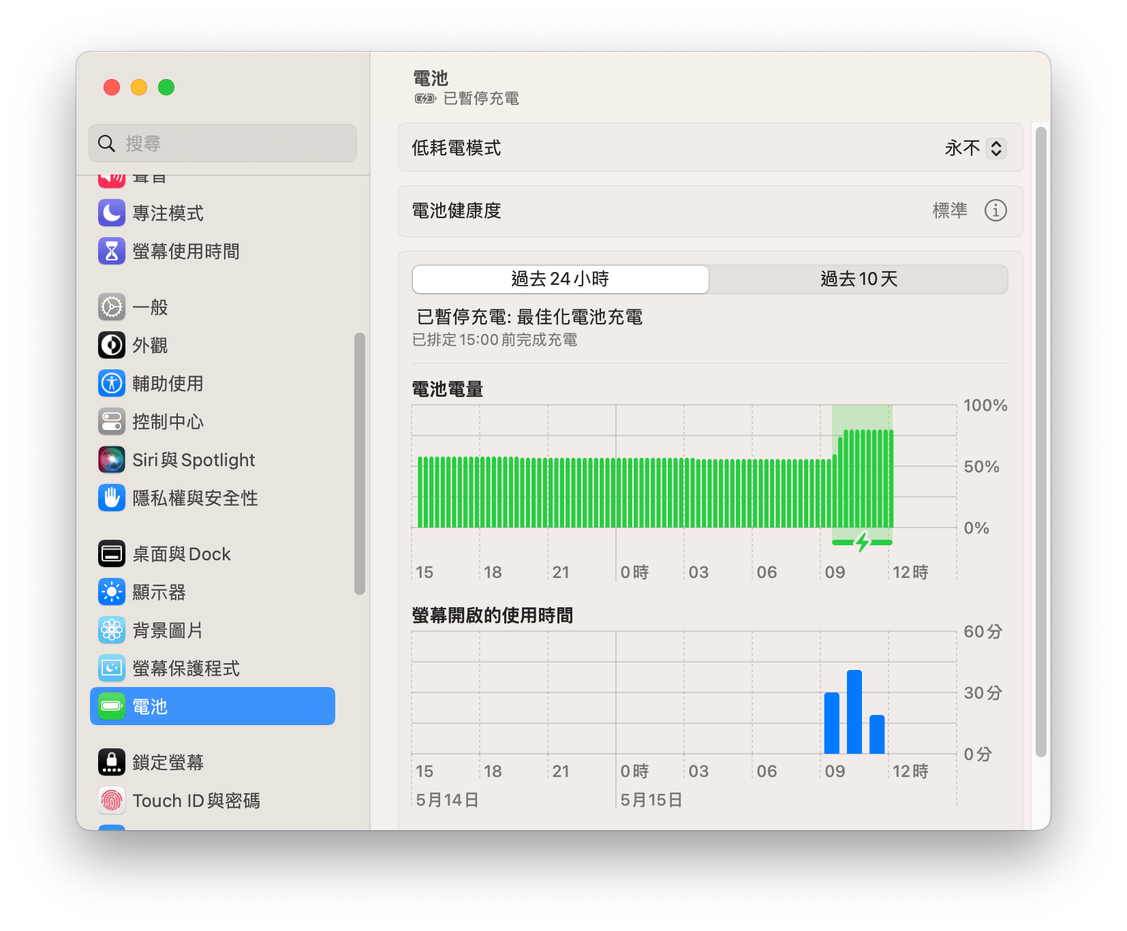This screenshot has width=1127, height=931.
Task: Select 桌面與 Dock in sidebar
Action: click(181, 553)
